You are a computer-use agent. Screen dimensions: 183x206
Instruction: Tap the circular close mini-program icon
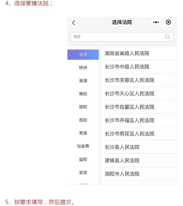168,22
